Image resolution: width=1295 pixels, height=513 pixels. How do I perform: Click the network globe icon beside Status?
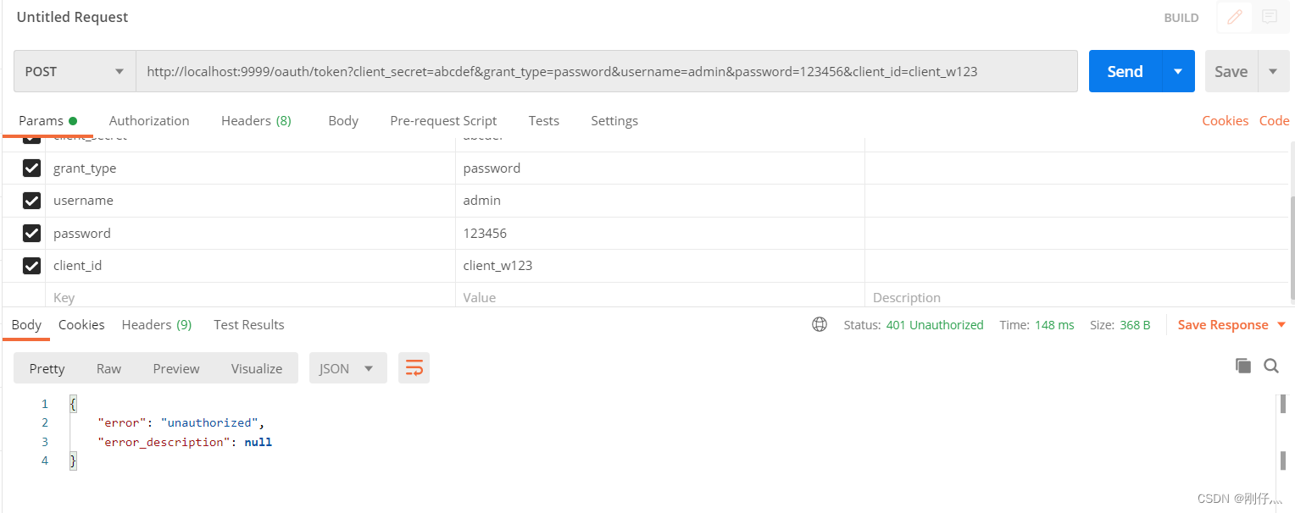pyautogui.click(x=820, y=324)
